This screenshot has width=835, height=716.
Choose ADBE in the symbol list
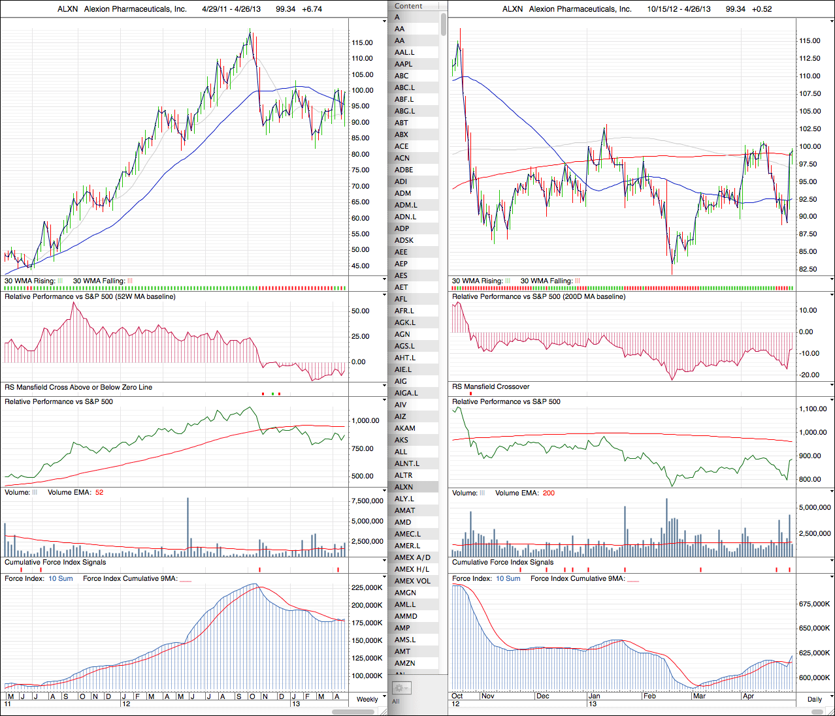click(x=404, y=170)
